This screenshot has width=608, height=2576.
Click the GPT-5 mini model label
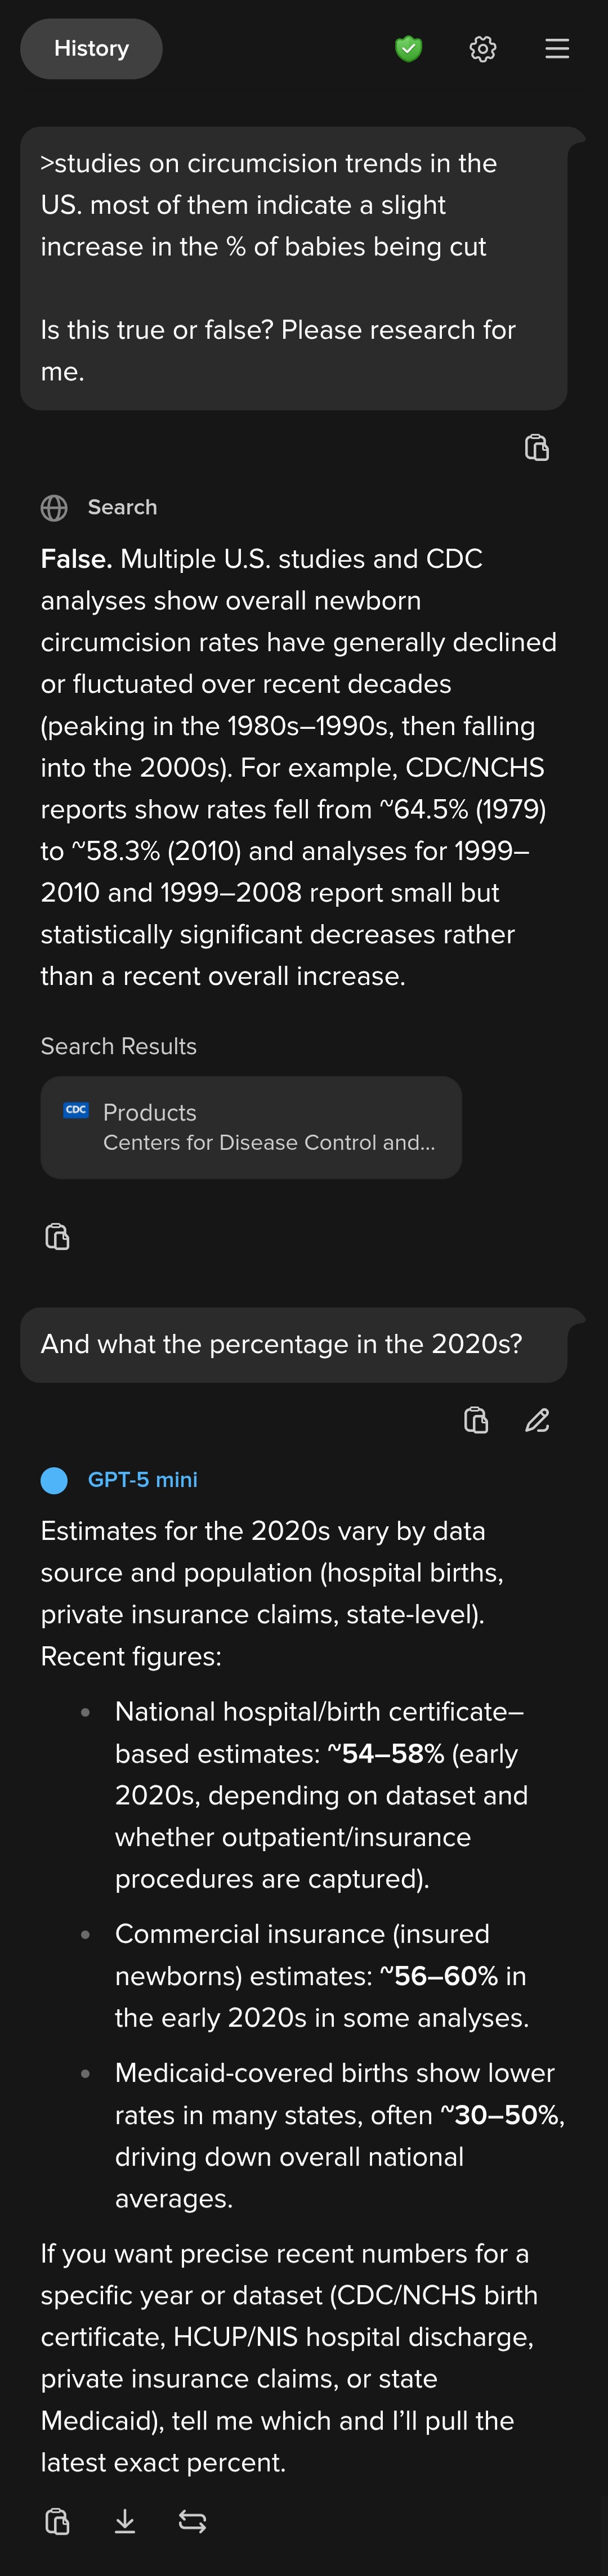(x=143, y=1480)
